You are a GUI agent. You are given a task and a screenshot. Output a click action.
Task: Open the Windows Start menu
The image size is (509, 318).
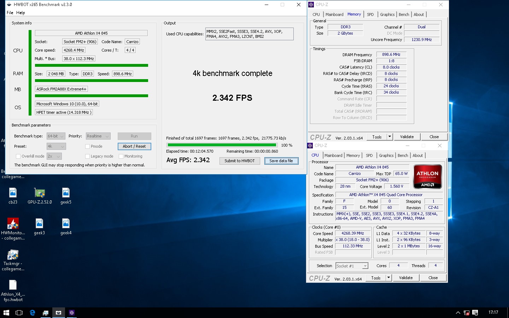point(6,313)
